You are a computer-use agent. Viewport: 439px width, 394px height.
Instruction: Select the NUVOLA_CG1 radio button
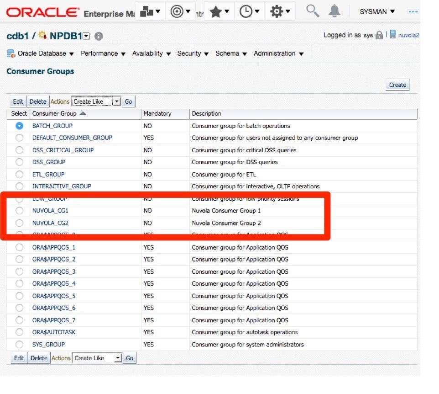click(19, 211)
